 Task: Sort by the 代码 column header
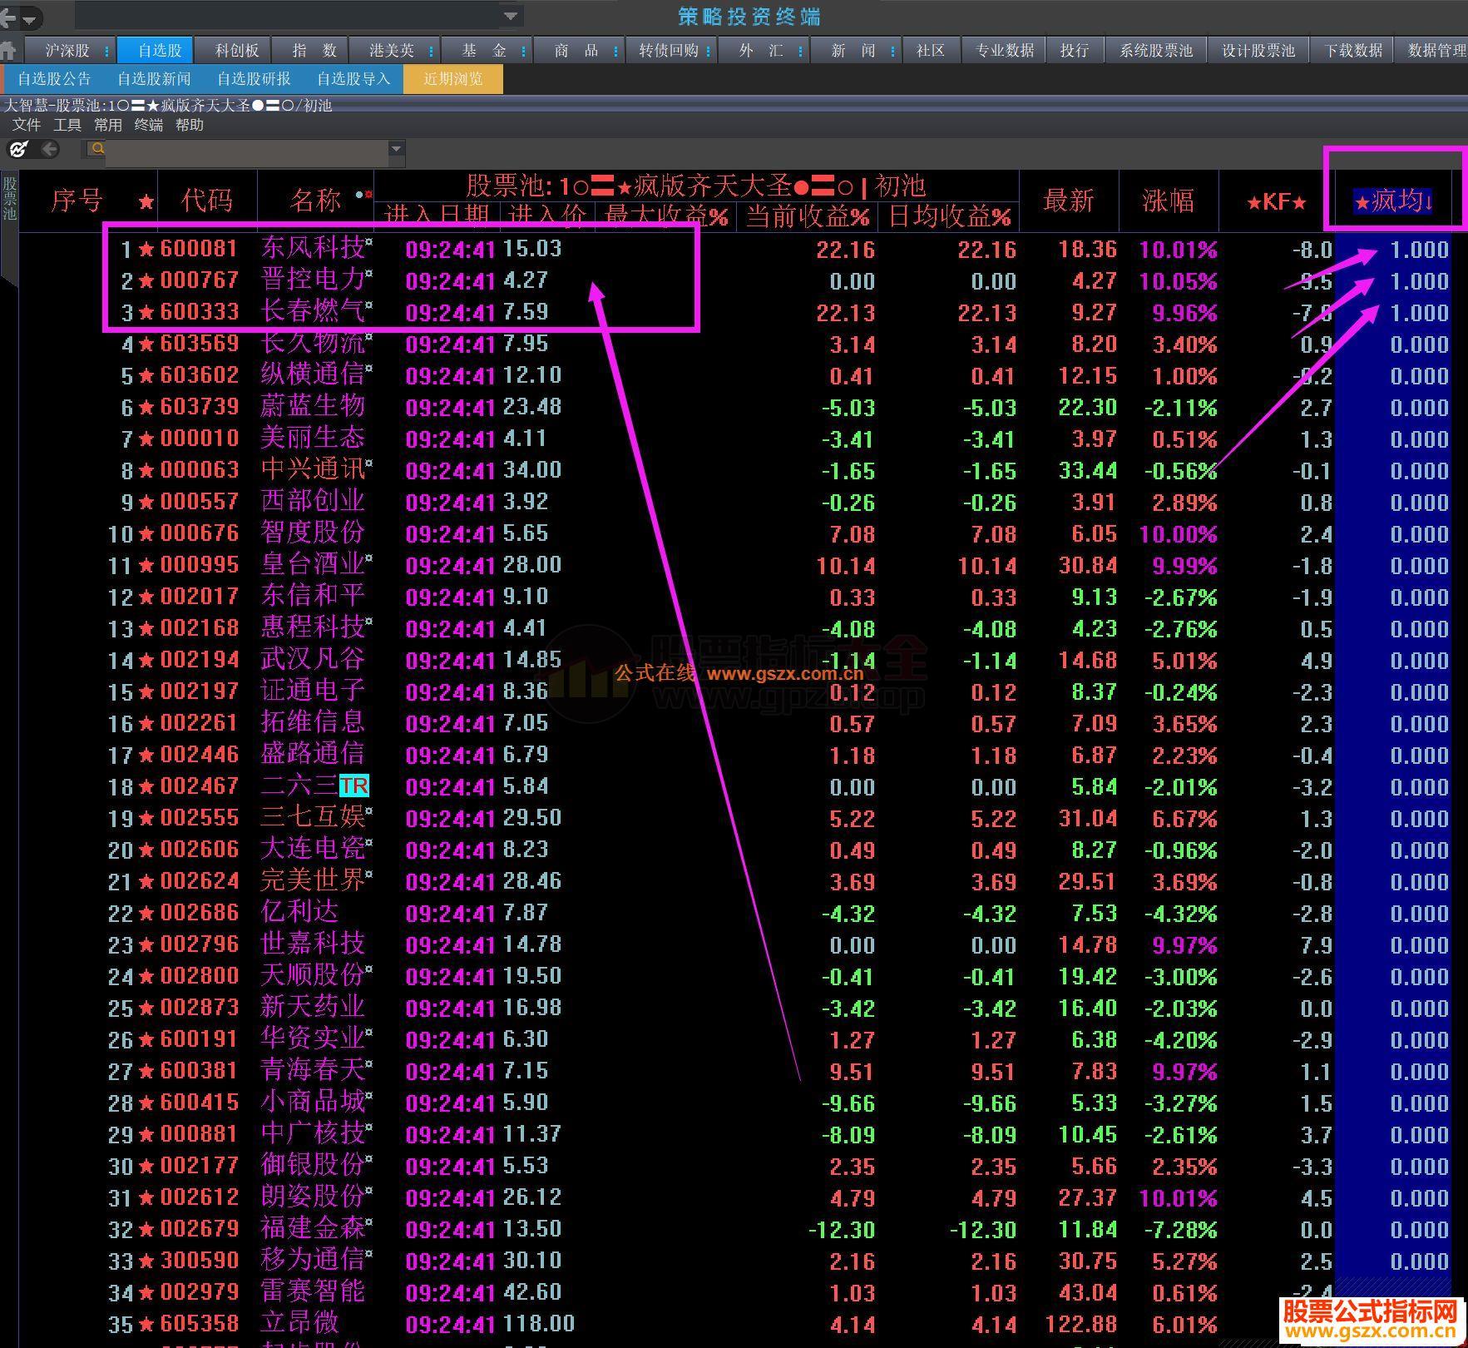(206, 201)
